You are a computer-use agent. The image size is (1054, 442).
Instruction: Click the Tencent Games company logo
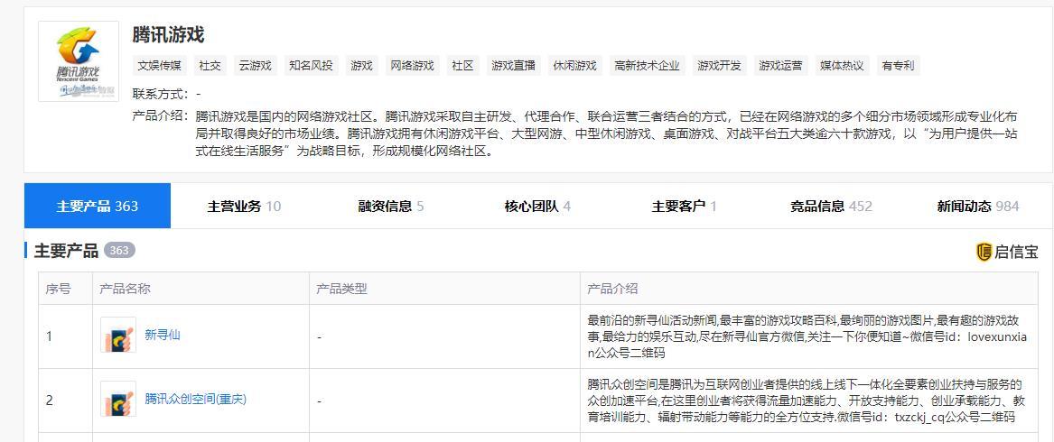coord(78,61)
